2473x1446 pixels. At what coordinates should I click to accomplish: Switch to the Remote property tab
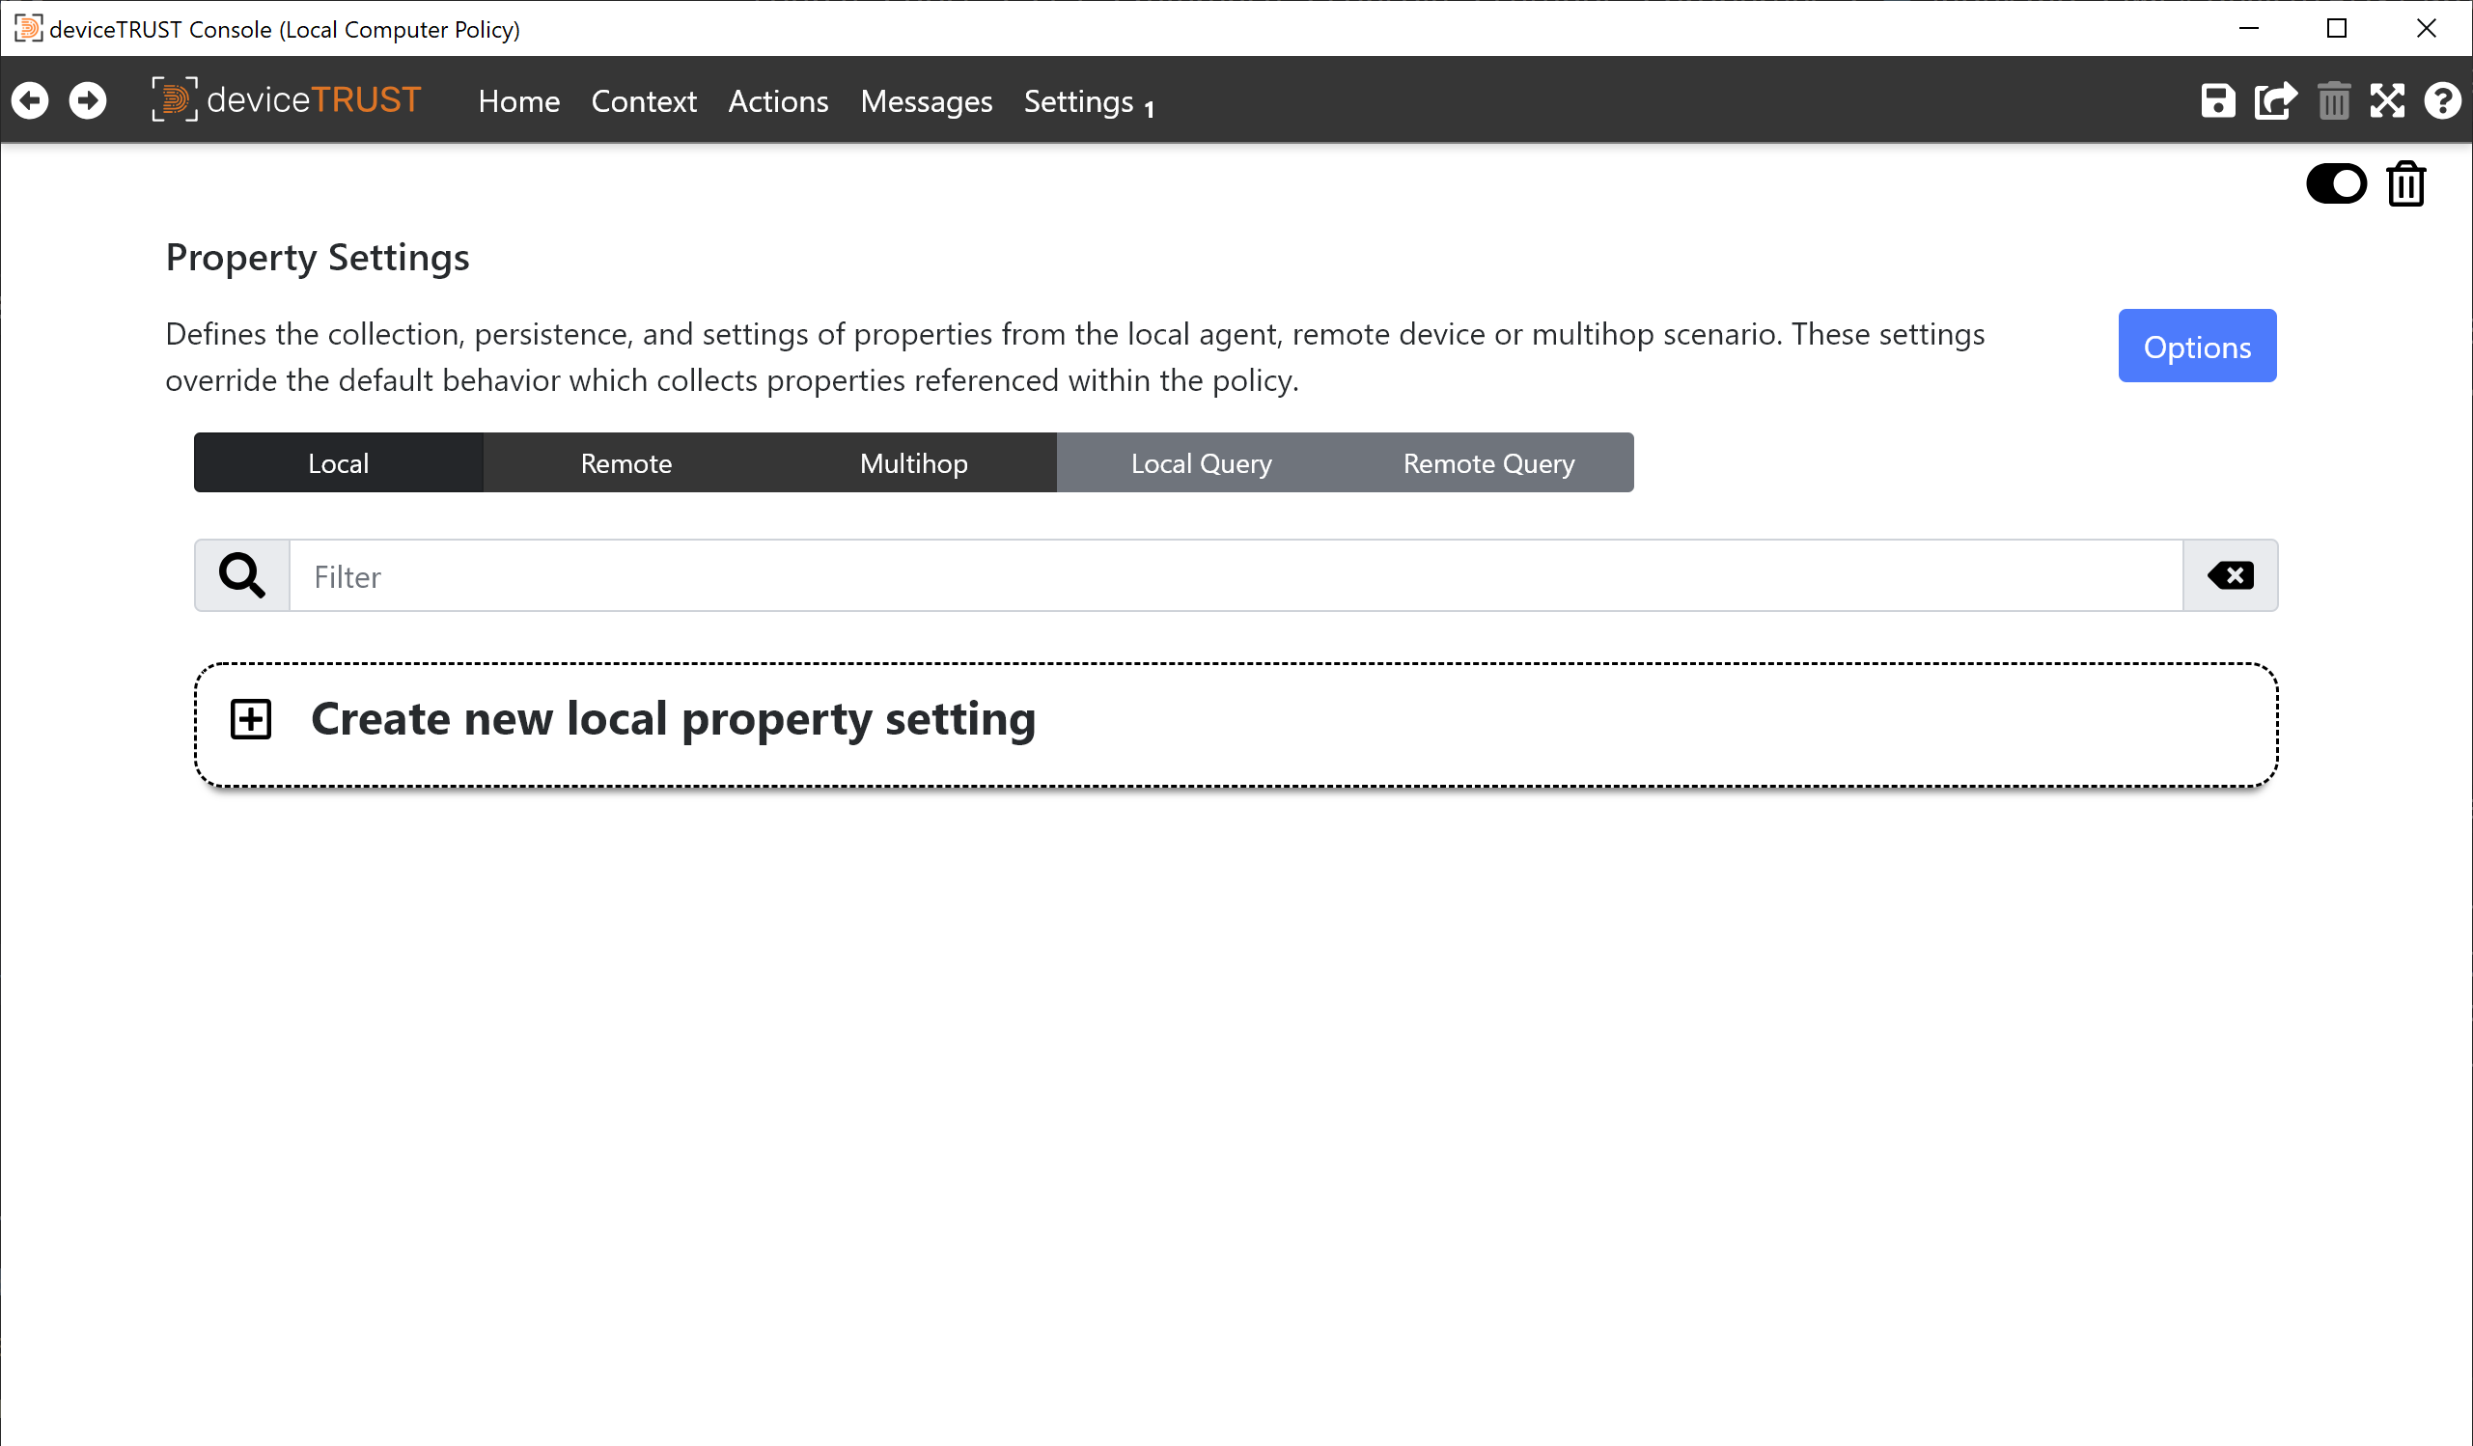625,462
